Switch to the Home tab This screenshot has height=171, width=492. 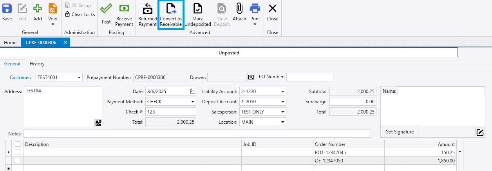[x=10, y=43]
